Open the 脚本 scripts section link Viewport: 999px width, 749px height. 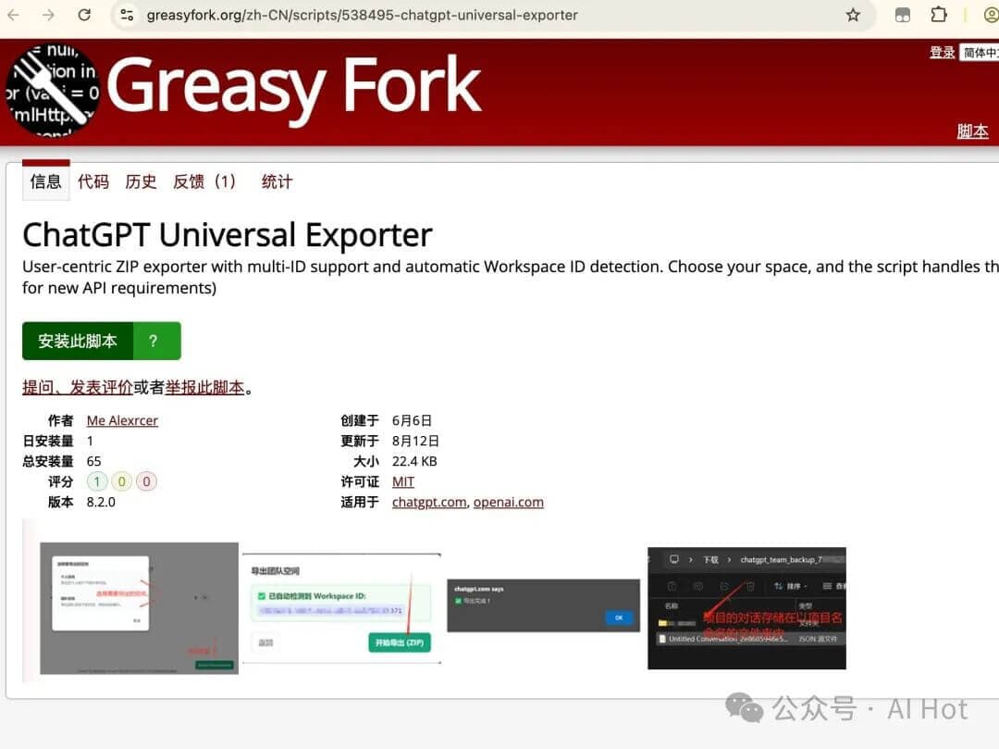972,131
